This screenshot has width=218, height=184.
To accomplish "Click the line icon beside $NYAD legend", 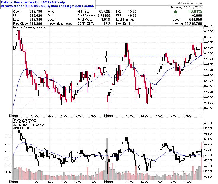I will click(x=14, y=123).
